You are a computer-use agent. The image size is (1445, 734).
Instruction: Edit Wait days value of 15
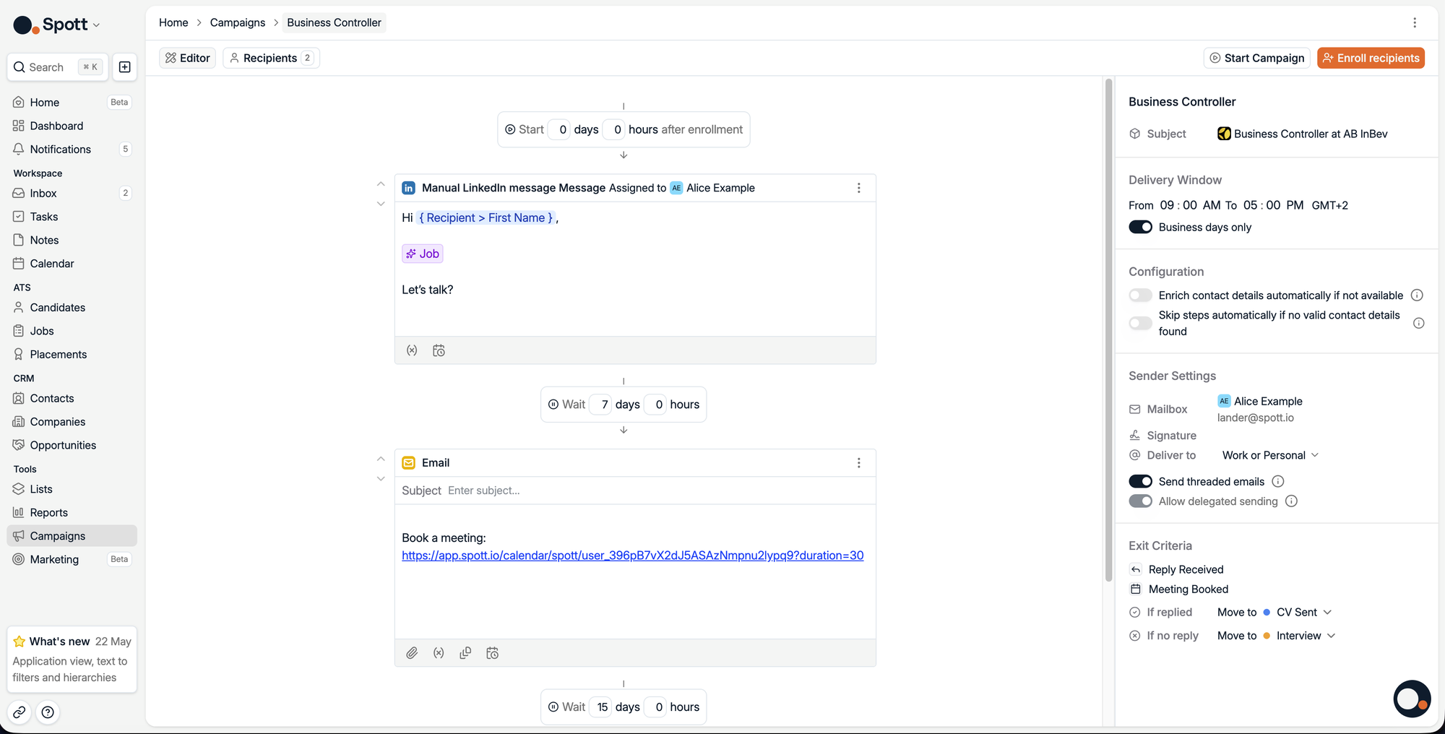tap(601, 707)
